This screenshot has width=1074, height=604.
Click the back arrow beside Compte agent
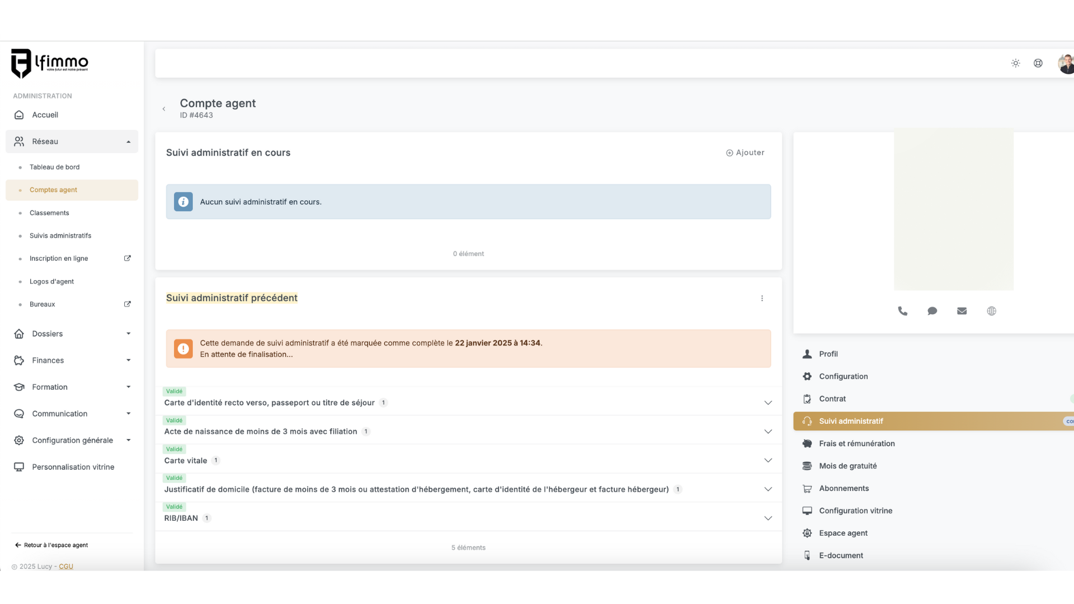pyautogui.click(x=164, y=109)
